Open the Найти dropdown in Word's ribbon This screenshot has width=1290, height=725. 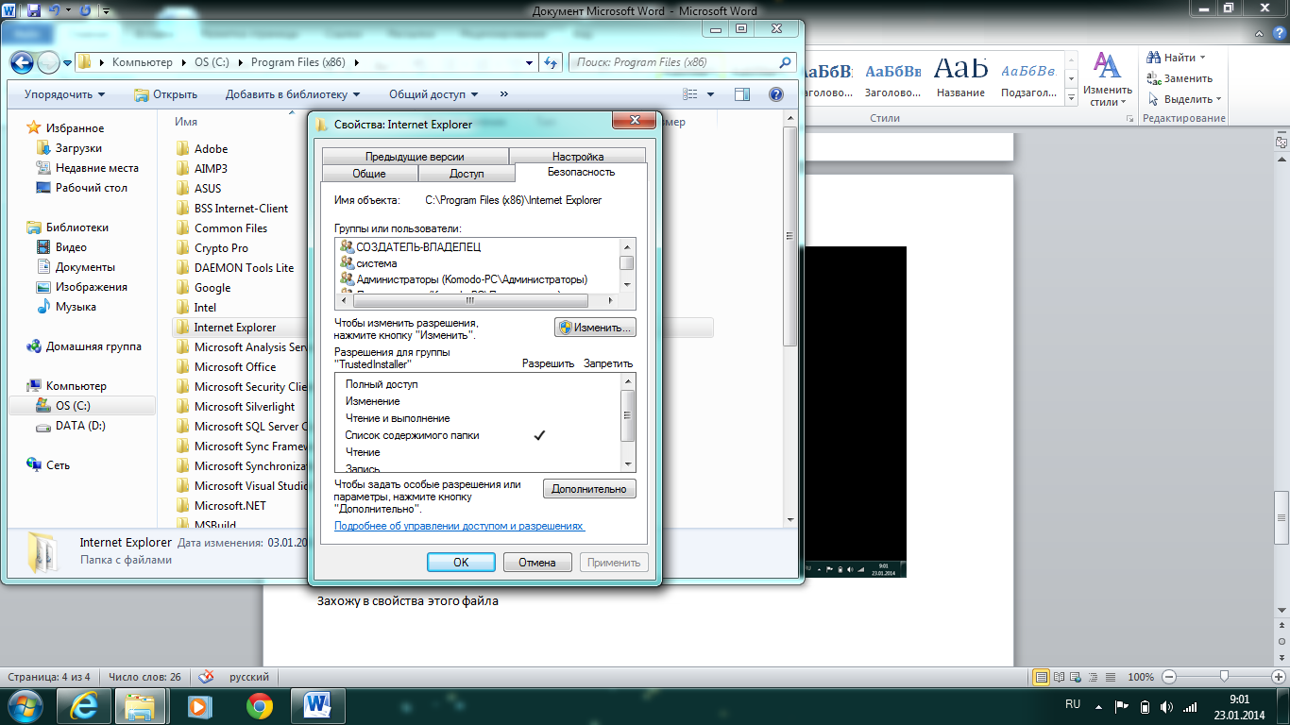click(x=1178, y=58)
